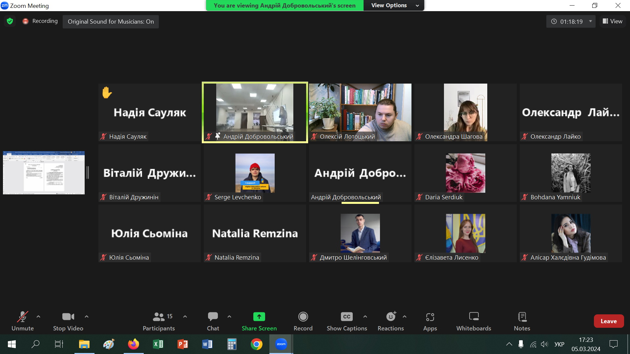Unmute the microphone
This screenshot has width=630, height=354.
click(22, 321)
